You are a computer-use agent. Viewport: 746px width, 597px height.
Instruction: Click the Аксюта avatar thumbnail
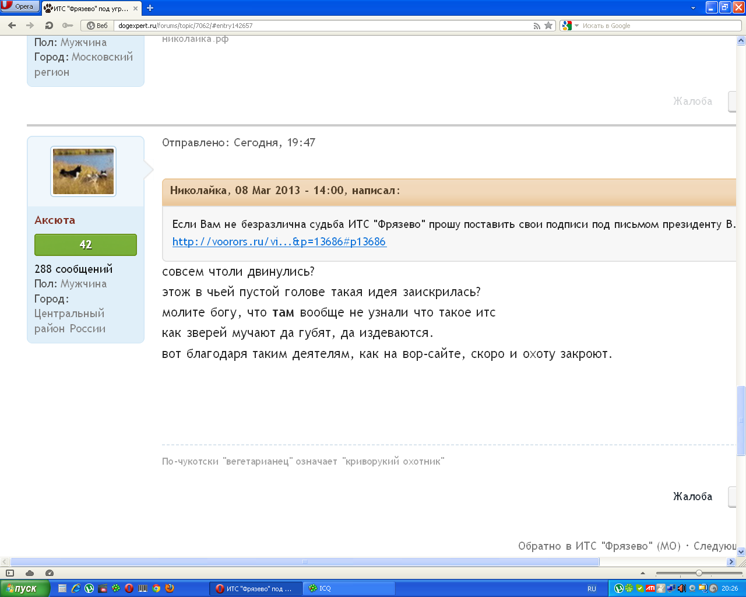[x=83, y=171]
